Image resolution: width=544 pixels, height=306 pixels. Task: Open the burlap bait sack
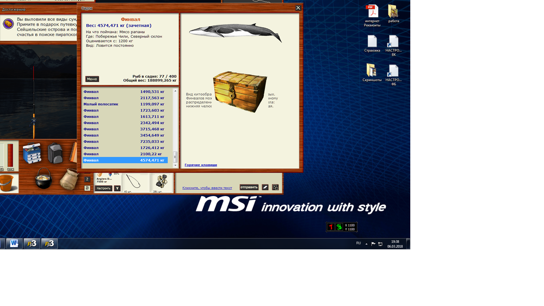69,178
